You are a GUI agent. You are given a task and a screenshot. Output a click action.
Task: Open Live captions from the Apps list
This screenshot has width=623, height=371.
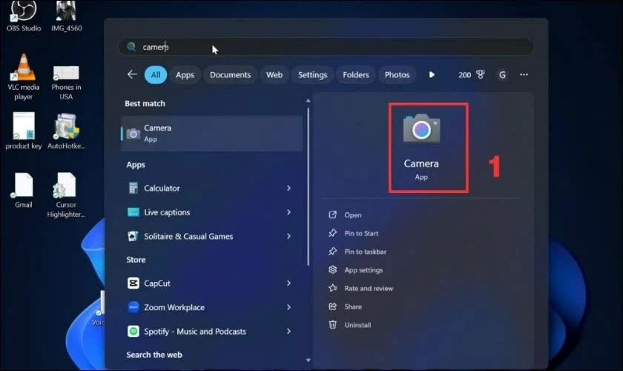(x=212, y=212)
